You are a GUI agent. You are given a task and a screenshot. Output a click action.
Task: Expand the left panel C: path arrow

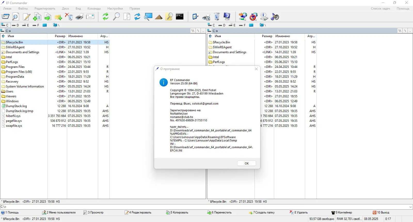pyautogui.click(x=10, y=31)
